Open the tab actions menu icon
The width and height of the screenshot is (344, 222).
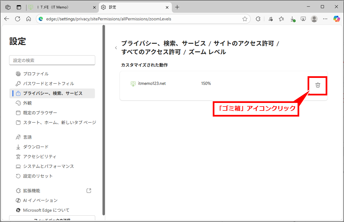coord(19,7)
